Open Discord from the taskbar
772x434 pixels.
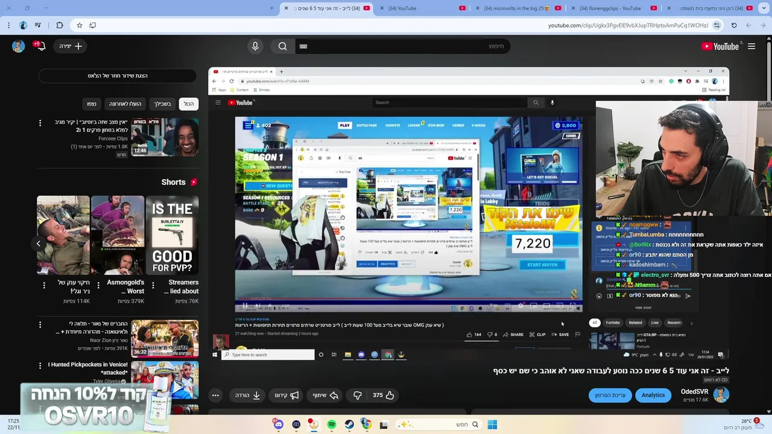pyautogui.click(x=278, y=425)
